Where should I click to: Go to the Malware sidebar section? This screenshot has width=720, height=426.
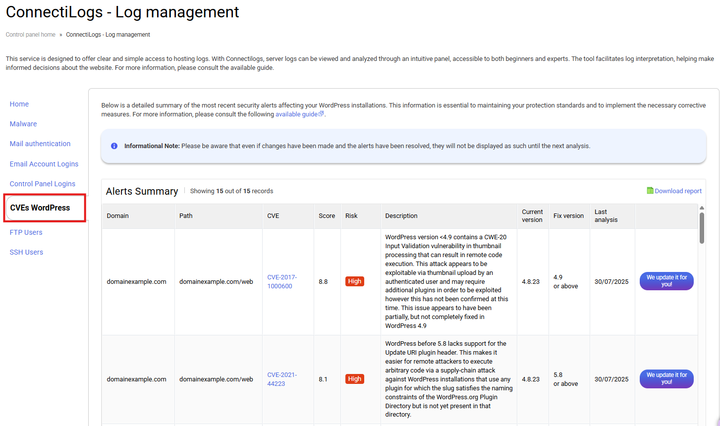point(23,124)
